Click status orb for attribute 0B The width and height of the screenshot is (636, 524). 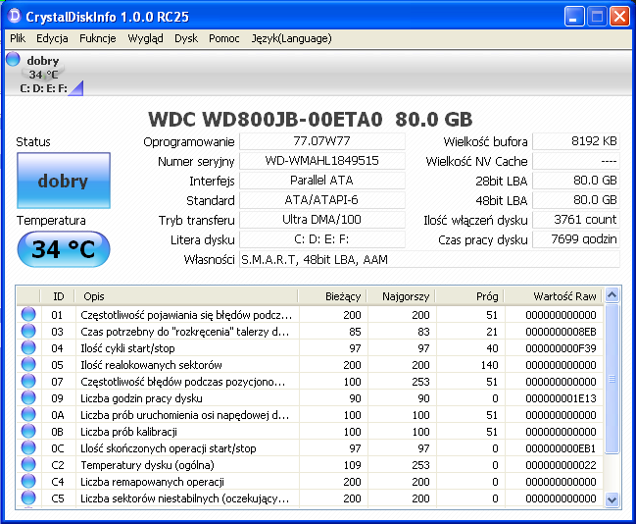28,431
